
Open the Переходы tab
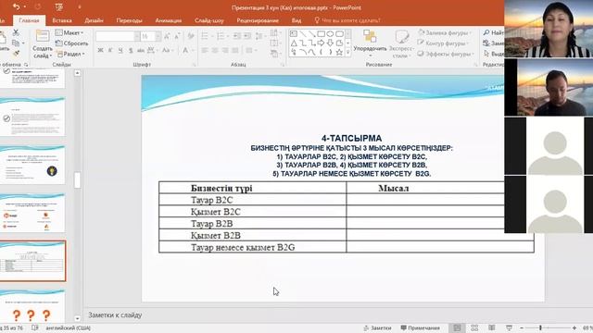(x=130, y=20)
